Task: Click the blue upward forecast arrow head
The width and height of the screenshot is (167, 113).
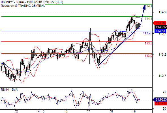Action: (x=144, y=7)
